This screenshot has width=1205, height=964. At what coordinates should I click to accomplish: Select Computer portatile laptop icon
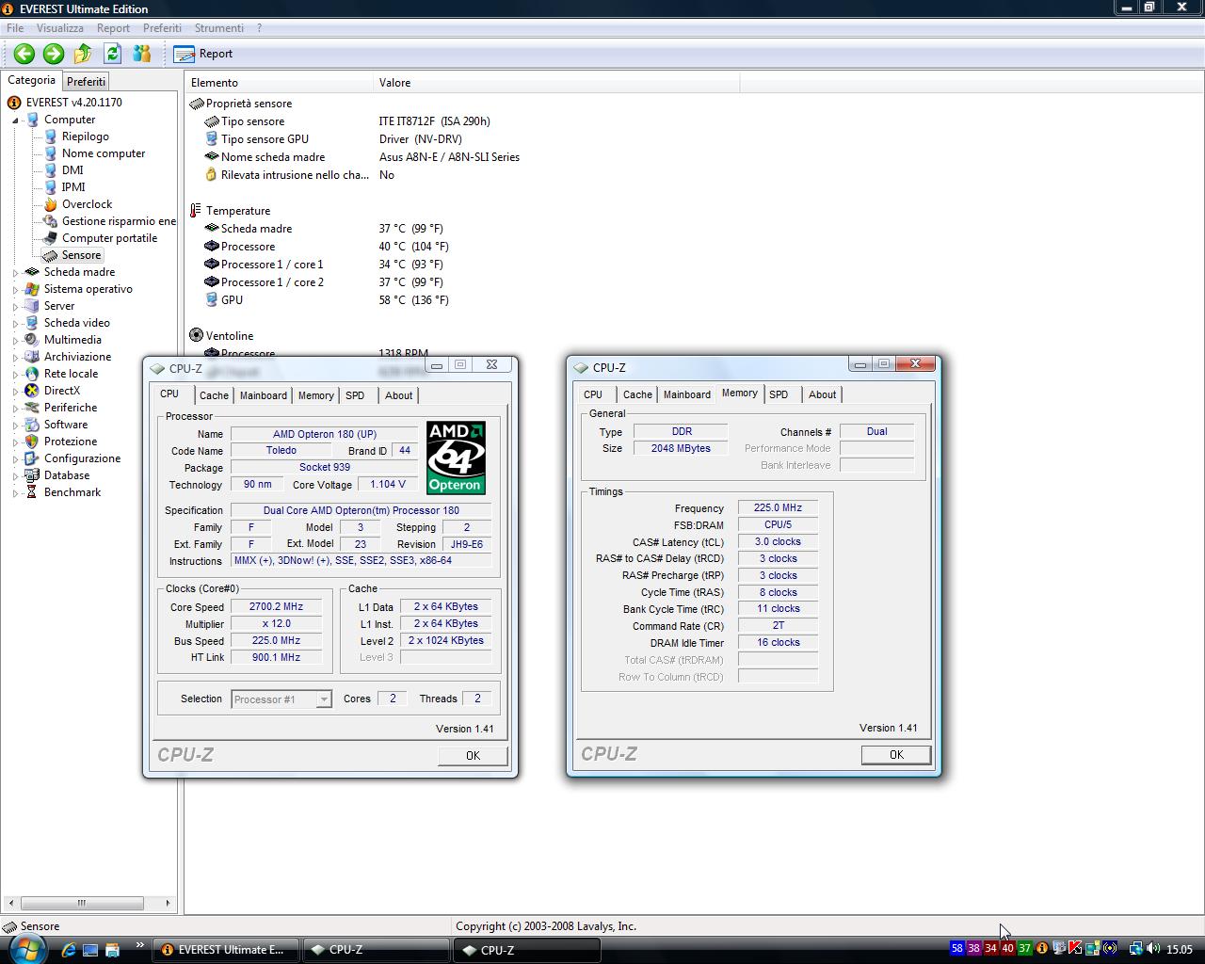(51, 238)
